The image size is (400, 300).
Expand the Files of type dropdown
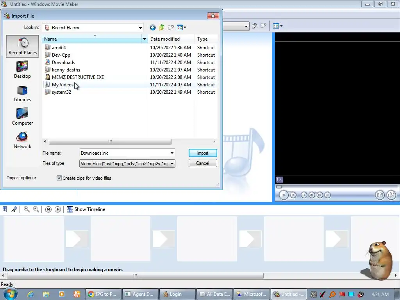(x=172, y=164)
